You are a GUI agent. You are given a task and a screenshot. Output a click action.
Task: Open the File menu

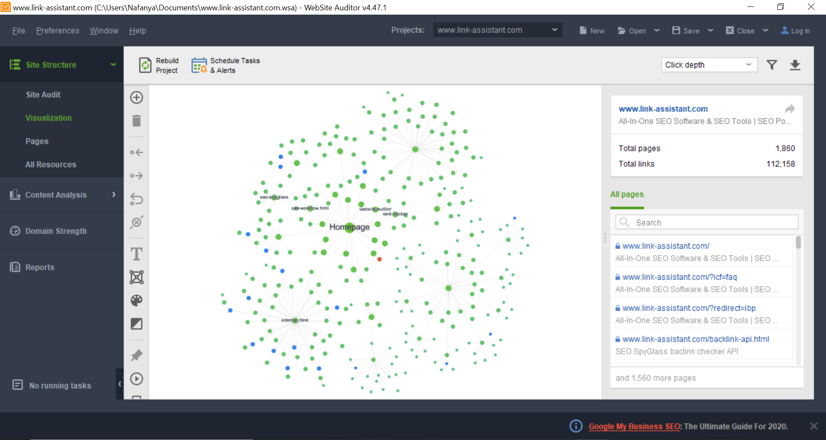19,31
